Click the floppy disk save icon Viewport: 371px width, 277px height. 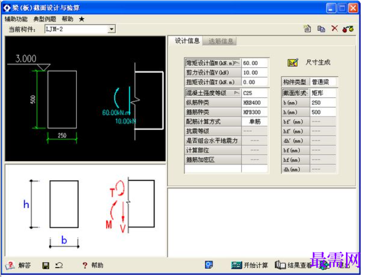pos(46,266)
